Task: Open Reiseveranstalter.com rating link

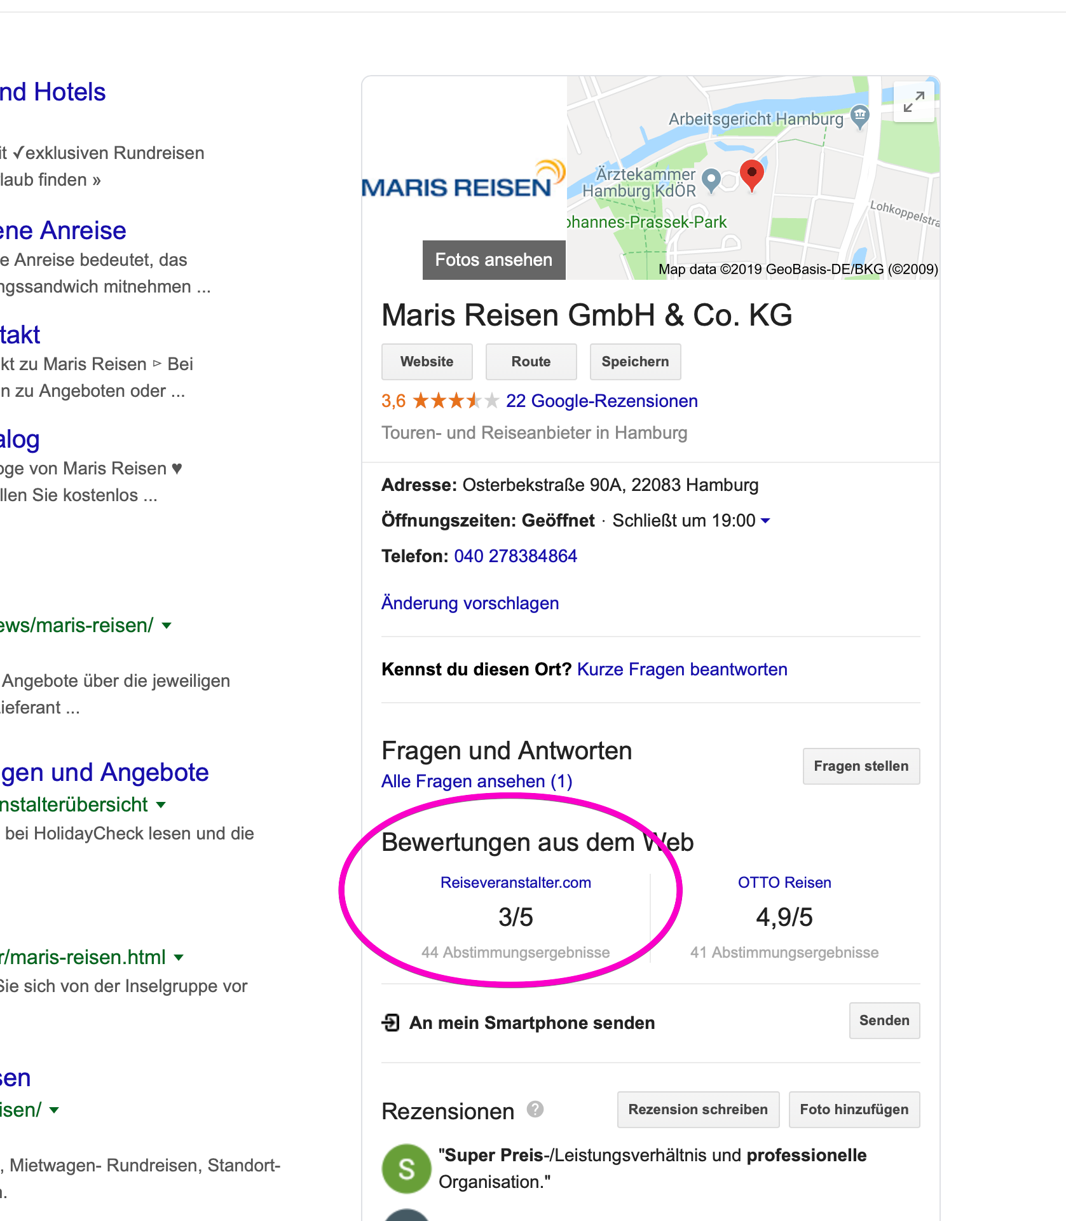Action: point(516,883)
